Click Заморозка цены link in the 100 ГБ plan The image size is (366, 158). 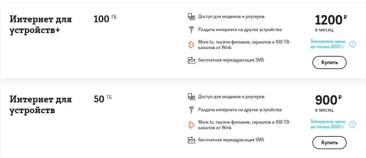click(328, 44)
